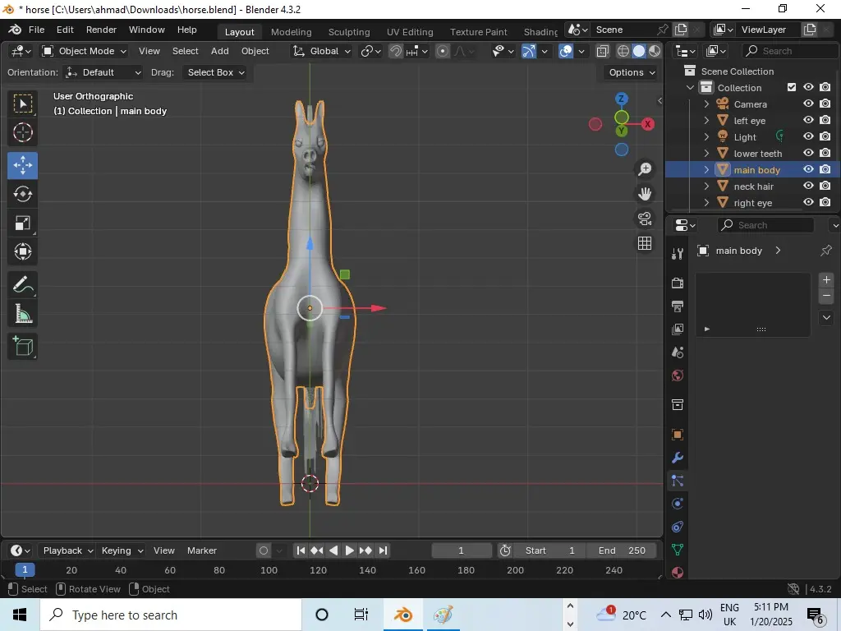Choose the Measure ruler tool

coord(22,313)
